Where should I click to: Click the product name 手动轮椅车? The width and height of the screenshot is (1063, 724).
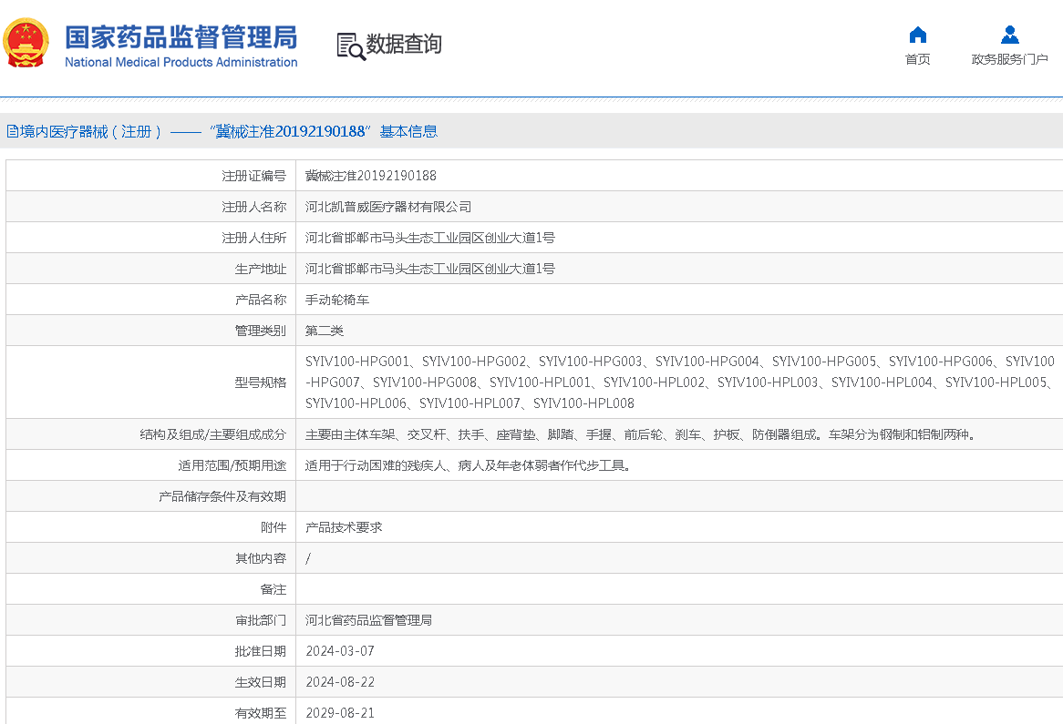337,300
